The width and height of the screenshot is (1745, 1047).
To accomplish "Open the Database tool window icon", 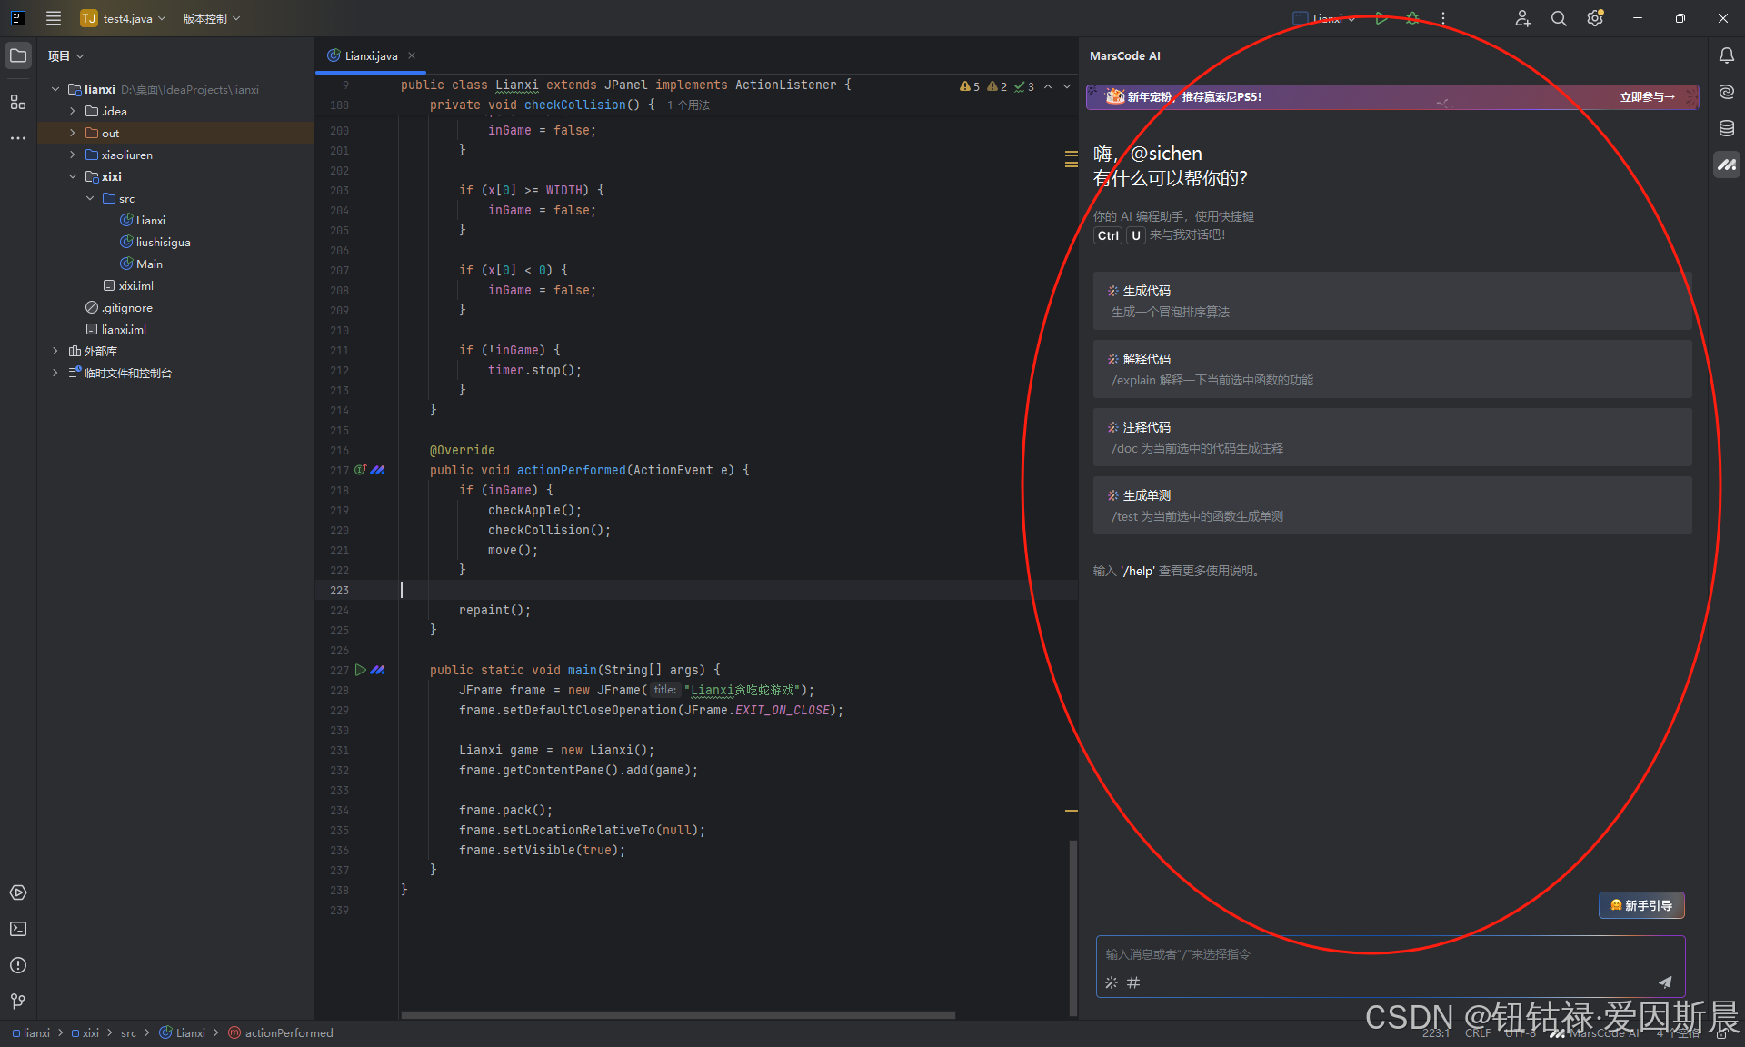I will click(x=1726, y=128).
